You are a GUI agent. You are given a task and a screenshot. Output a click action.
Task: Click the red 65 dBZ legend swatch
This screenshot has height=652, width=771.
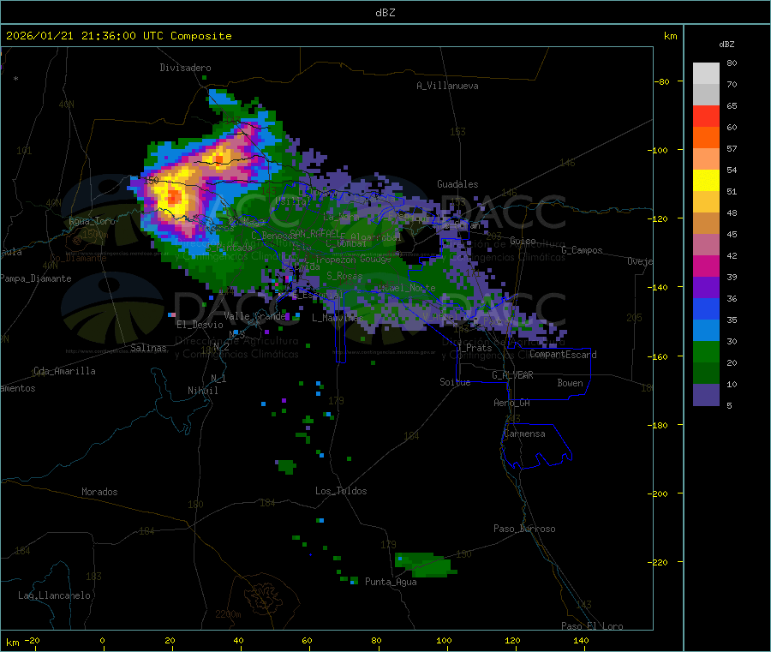(706, 116)
